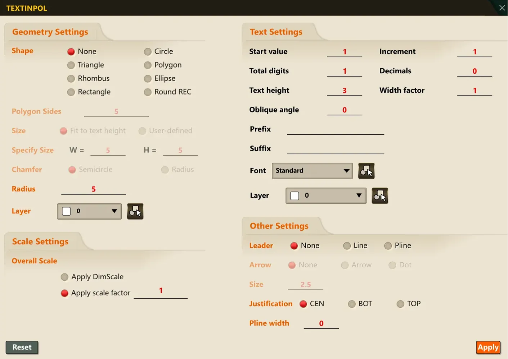Edit the Text height field
508x359 pixels.
point(345,91)
